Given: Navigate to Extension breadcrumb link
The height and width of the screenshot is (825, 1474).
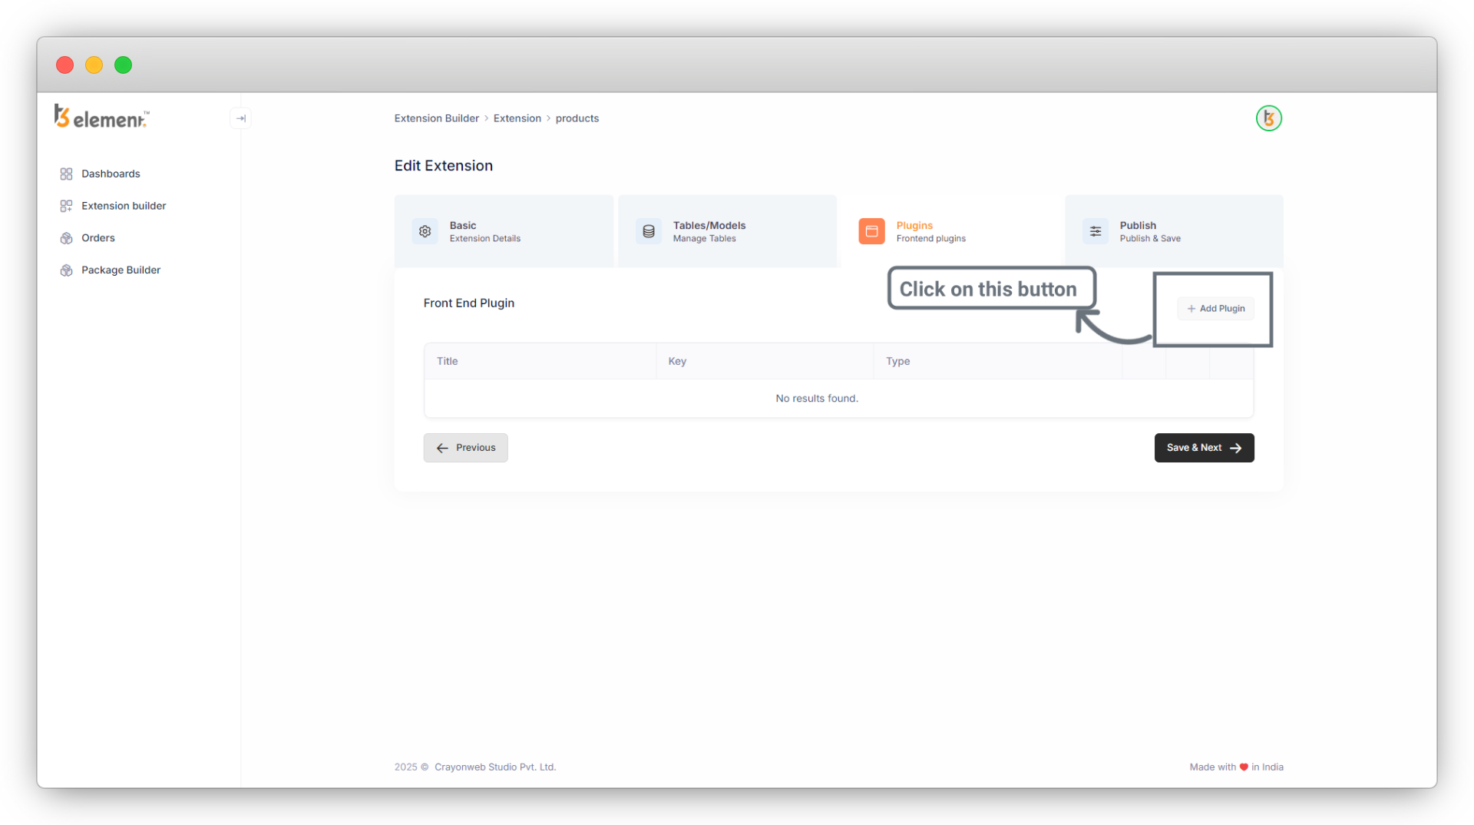Looking at the screenshot, I should click(517, 118).
